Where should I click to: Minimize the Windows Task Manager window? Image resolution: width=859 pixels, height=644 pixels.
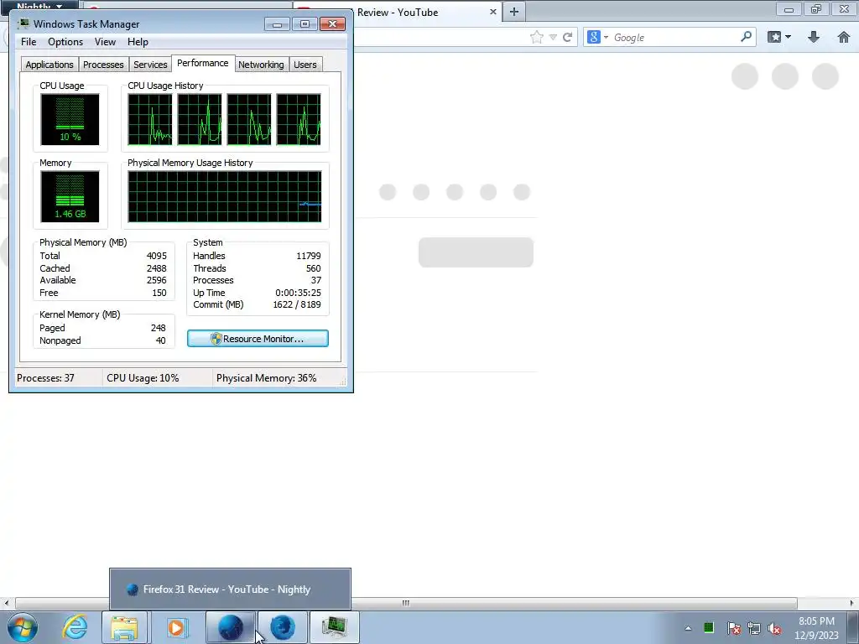pos(277,23)
